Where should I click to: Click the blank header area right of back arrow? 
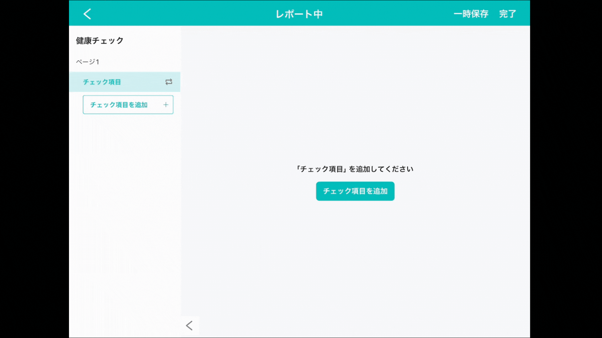coord(176,14)
